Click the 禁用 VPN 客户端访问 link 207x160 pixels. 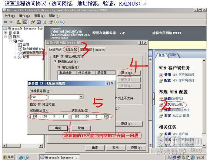[x=179, y=75]
